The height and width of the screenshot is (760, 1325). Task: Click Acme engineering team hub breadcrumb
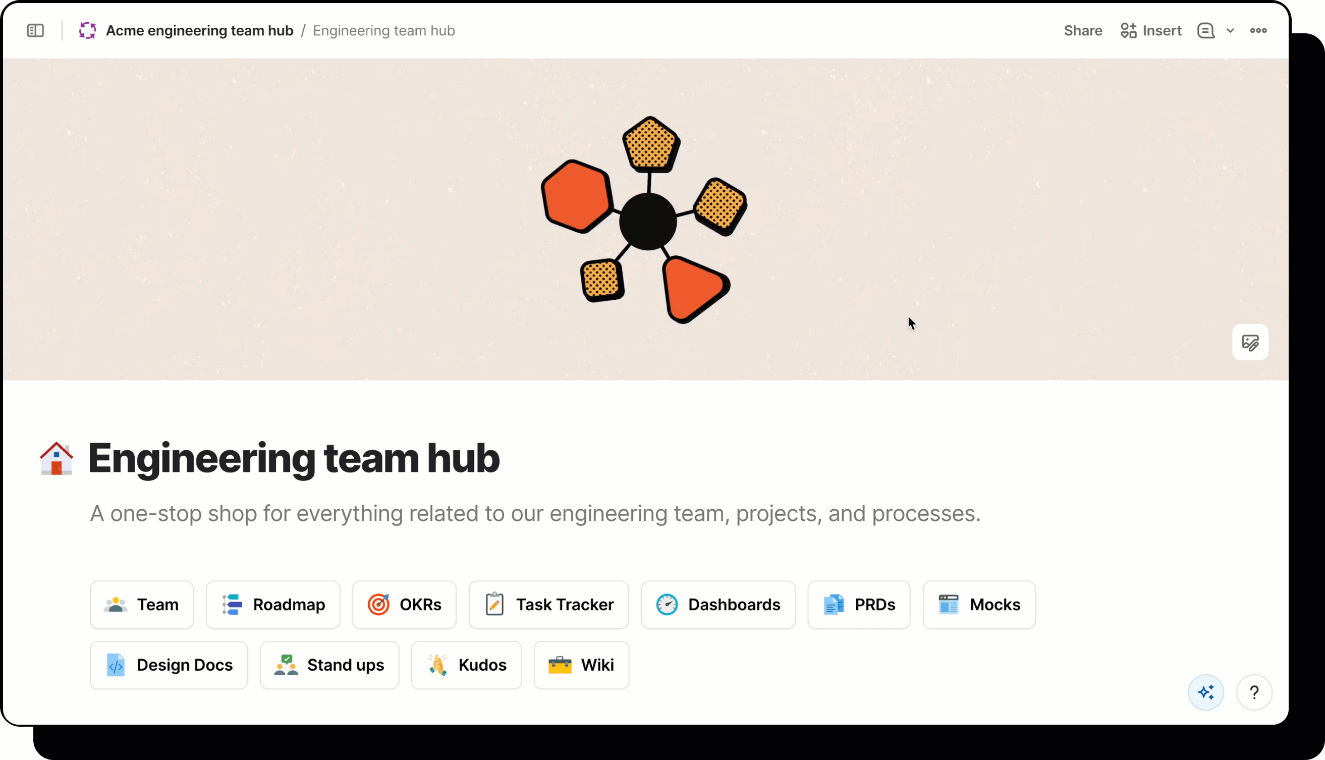199,31
